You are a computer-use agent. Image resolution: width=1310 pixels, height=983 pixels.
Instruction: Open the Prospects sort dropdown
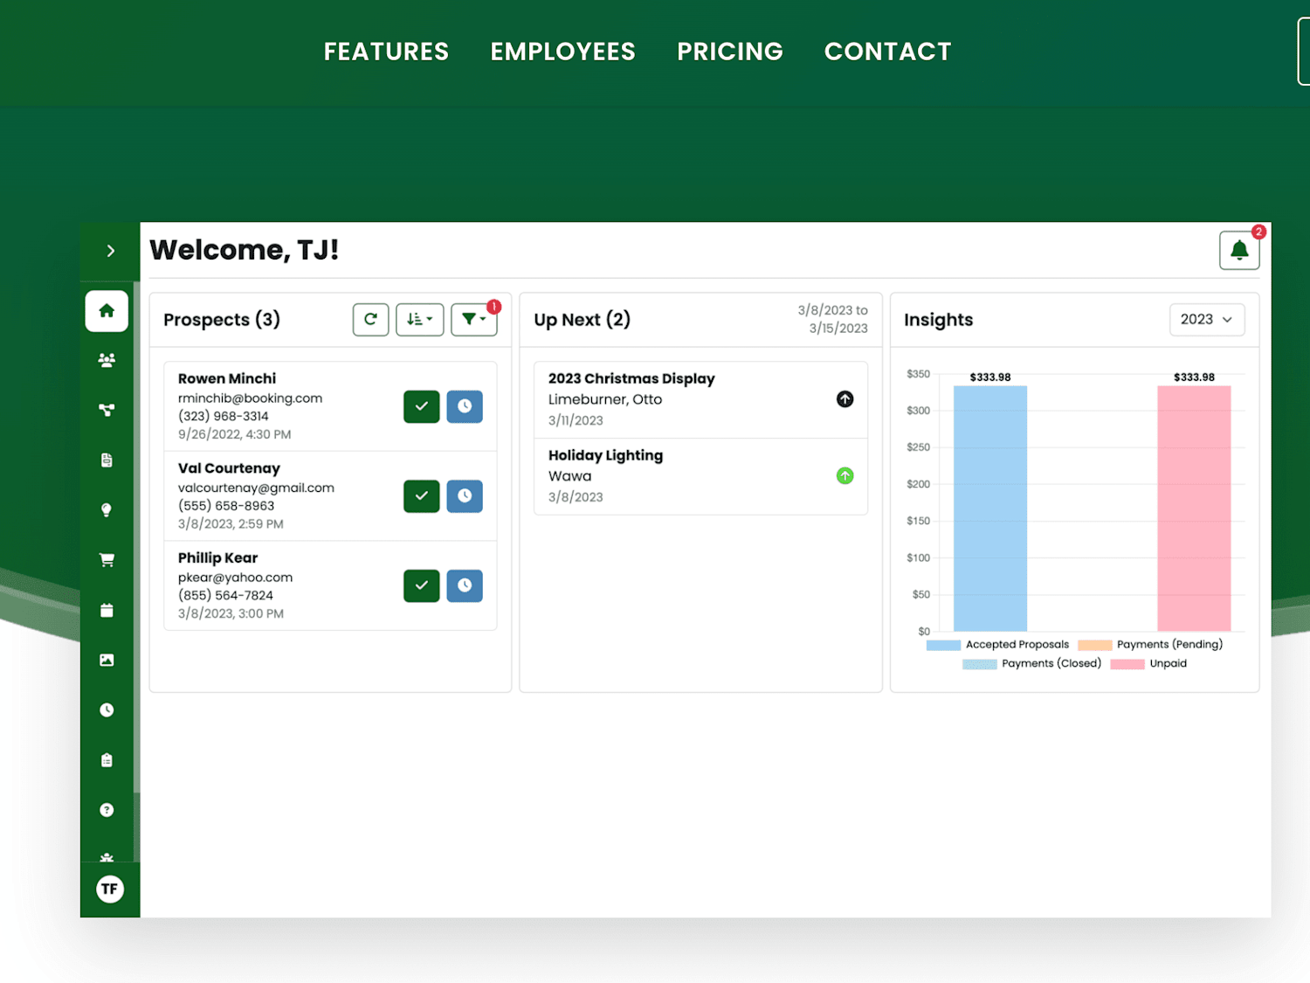coord(420,320)
